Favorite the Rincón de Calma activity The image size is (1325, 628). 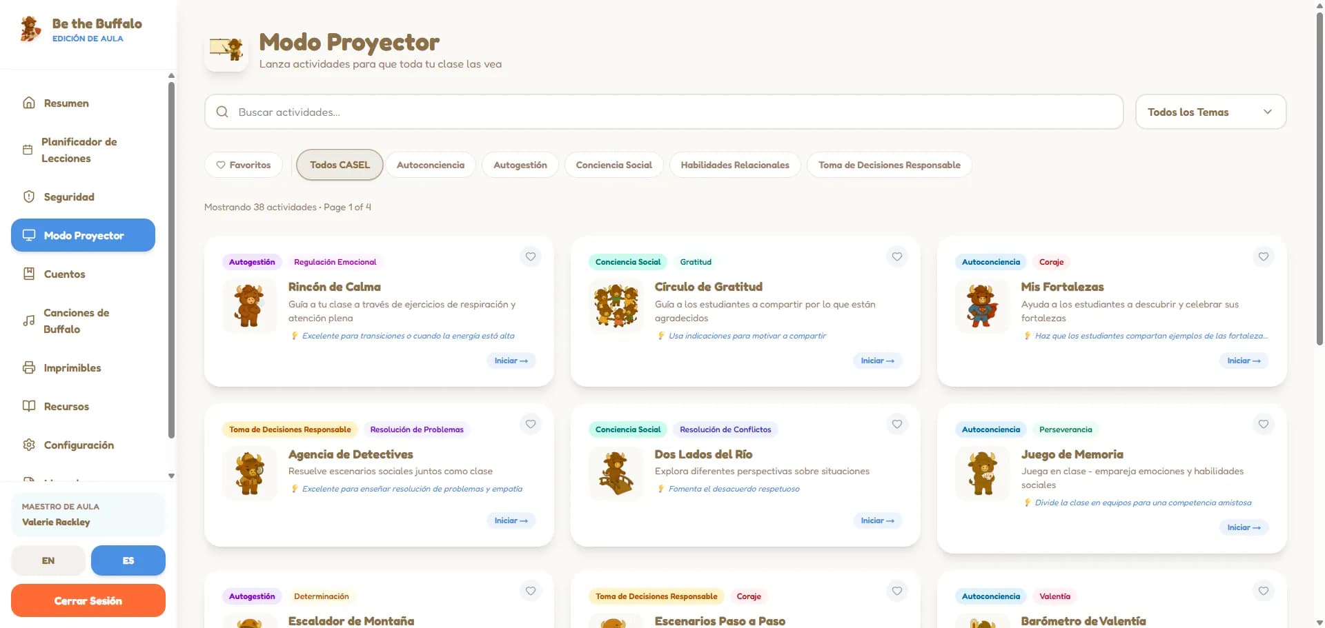(x=531, y=256)
